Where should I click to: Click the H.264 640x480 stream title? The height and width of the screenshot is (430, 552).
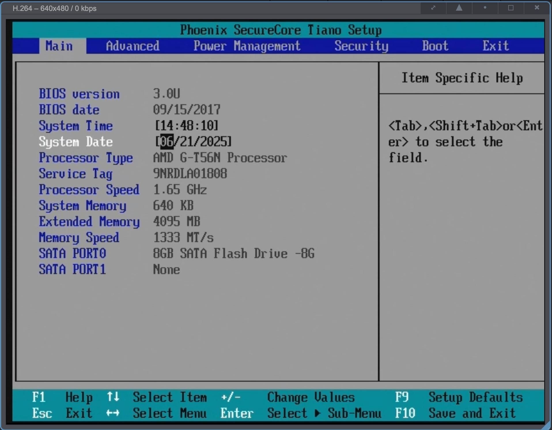click(54, 8)
